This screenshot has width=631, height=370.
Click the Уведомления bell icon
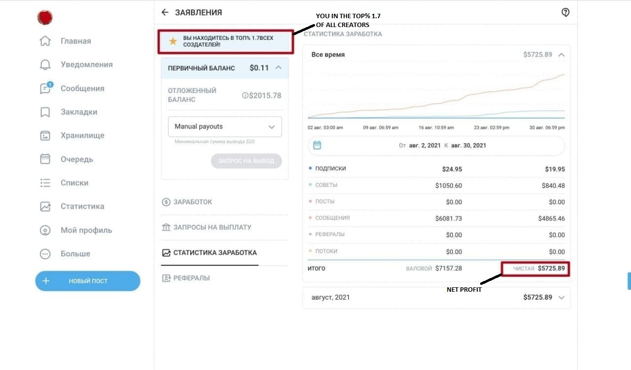click(x=45, y=64)
